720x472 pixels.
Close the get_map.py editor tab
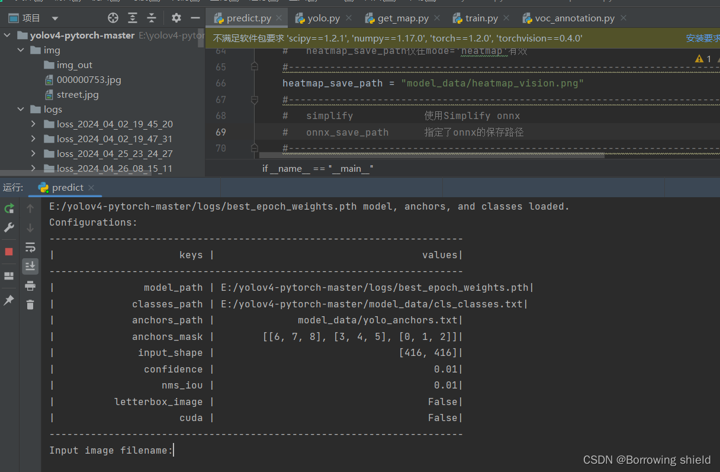tap(437, 18)
